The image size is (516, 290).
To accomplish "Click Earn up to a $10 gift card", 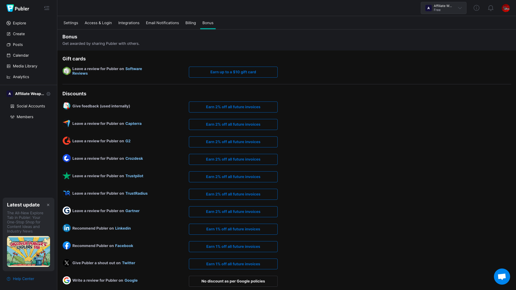I will 233,72.
